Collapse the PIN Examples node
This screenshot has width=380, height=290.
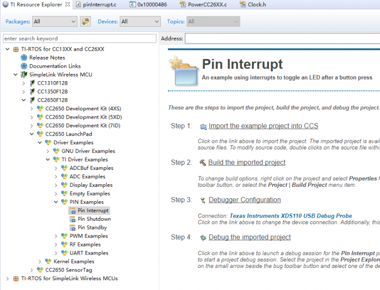[56, 202]
